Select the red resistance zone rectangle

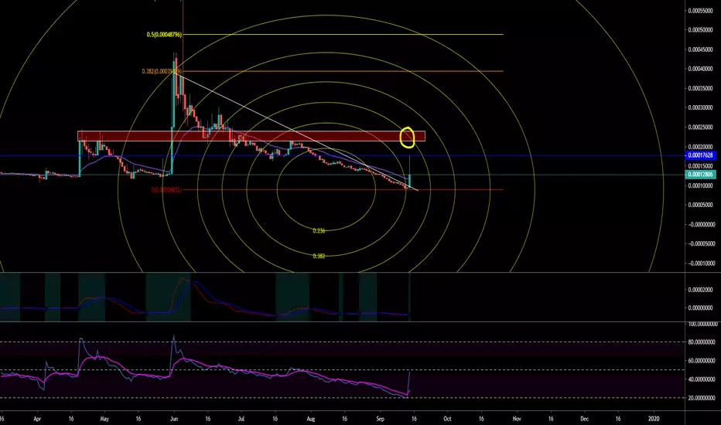pyautogui.click(x=251, y=136)
